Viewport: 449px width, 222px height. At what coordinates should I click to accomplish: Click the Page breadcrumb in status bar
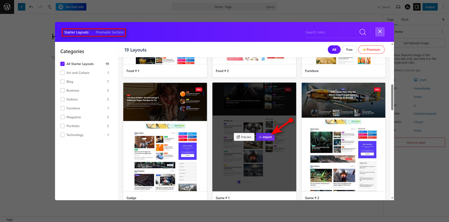(9, 220)
